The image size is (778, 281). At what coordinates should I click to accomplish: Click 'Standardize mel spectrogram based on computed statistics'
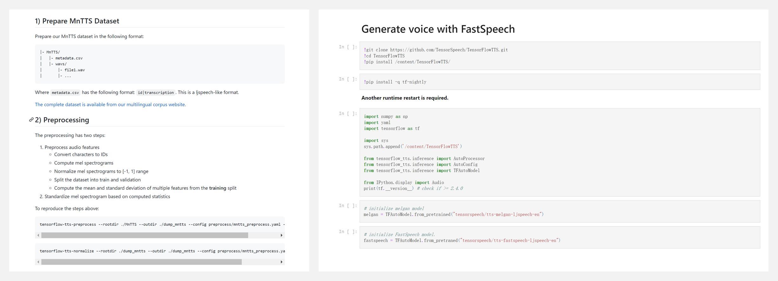107,197
